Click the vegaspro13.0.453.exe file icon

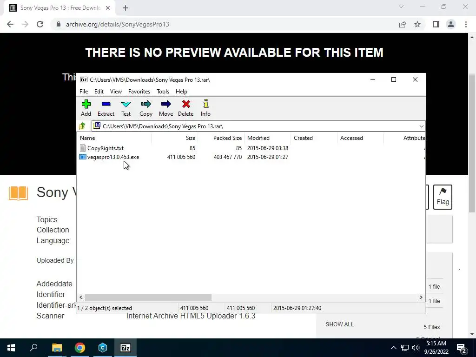tap(83, 157)
